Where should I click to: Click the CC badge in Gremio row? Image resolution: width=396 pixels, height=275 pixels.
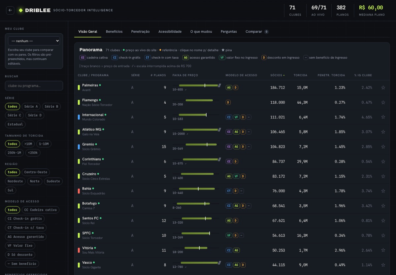tap(229, 147)
